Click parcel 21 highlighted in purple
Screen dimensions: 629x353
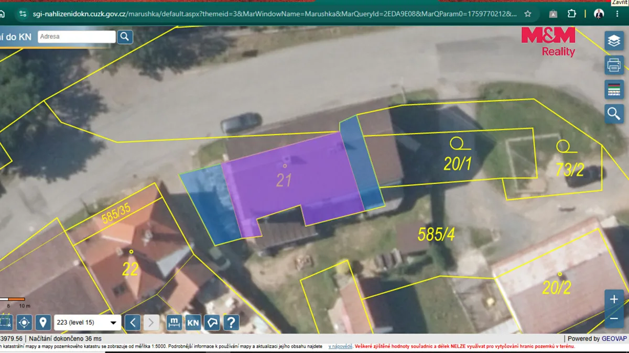tap(294, 178)
